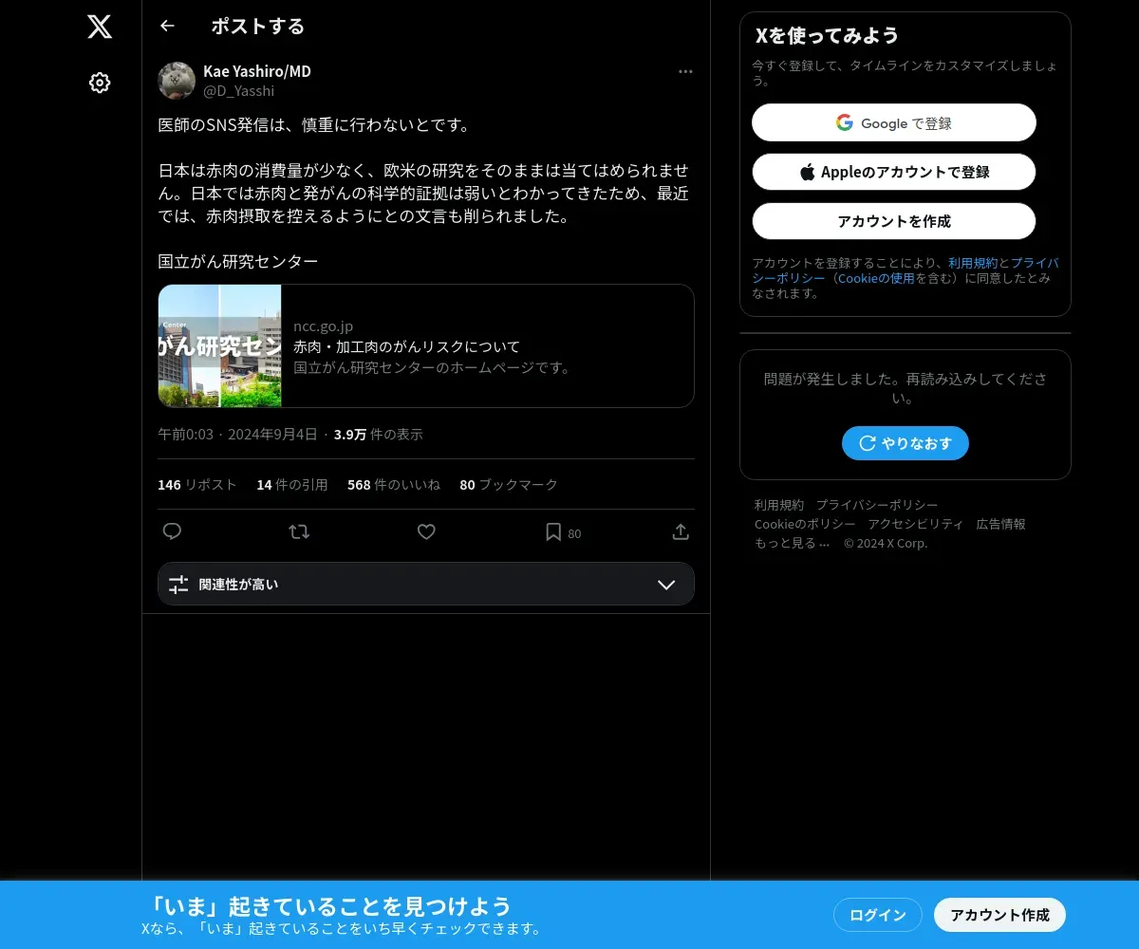Open footer Cookieのポリシー link

tap(805, 524)
